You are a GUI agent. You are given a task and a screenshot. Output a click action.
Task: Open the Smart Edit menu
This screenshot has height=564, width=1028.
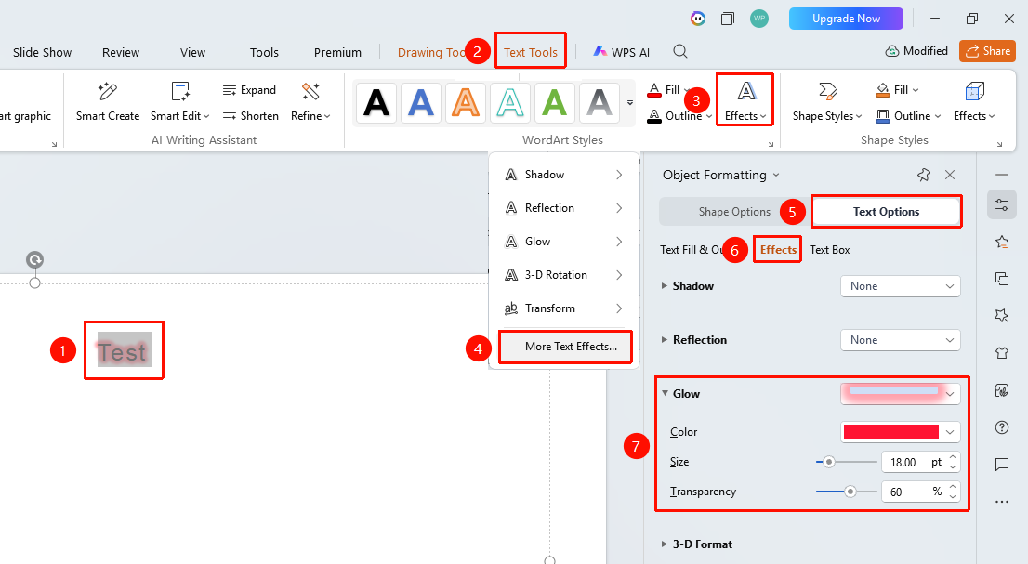179,102
